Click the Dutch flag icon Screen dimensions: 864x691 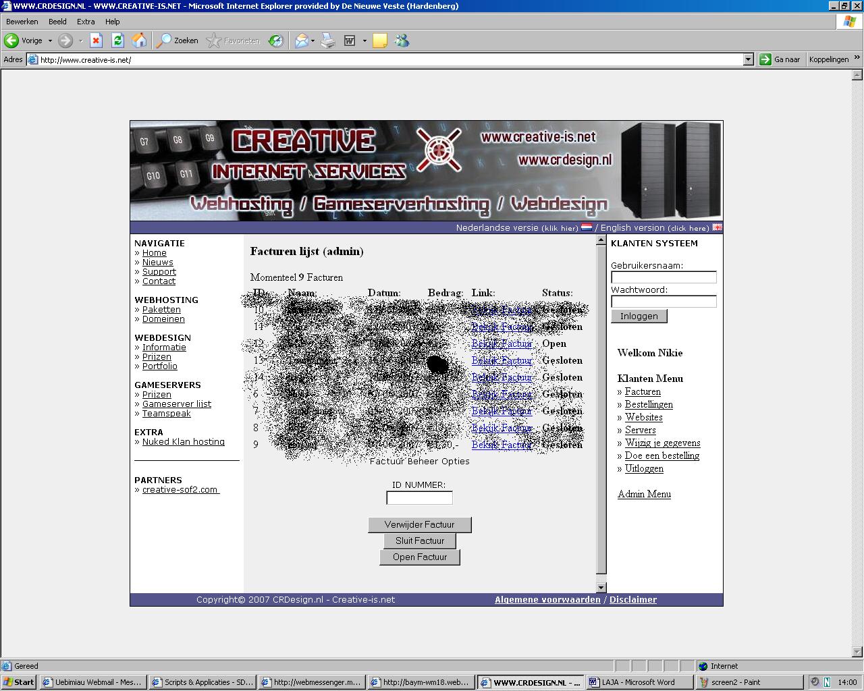(587, 227)
